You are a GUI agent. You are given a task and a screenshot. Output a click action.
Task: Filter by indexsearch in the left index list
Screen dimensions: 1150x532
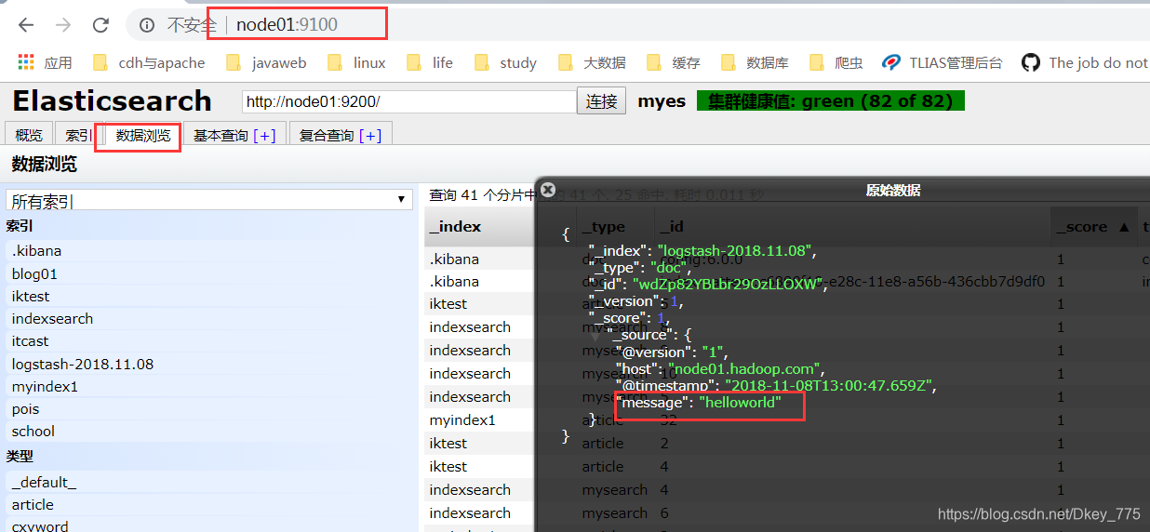[x=209, y=318]
